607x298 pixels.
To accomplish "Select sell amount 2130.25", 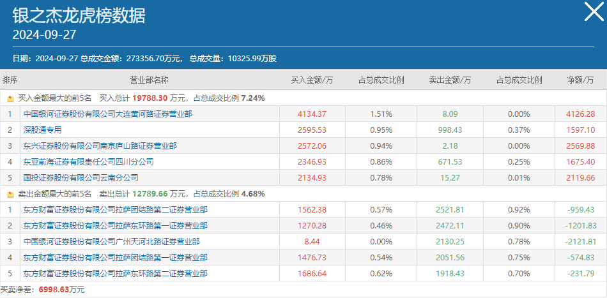I will (450, 242).
